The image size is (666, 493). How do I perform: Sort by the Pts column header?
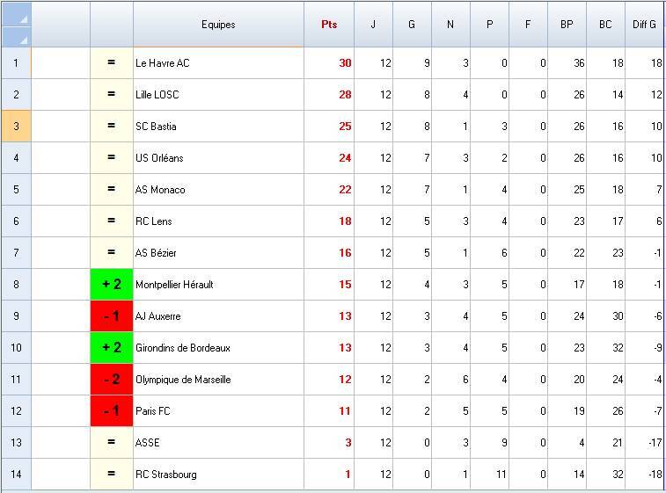point(328,25)
